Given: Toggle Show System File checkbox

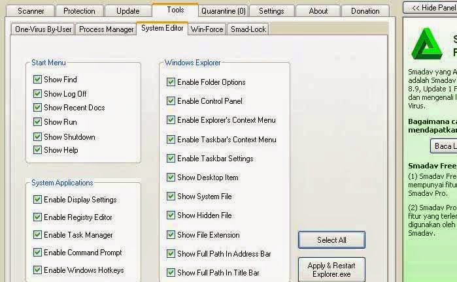Looking at the screenshot, I should (171, 196).
